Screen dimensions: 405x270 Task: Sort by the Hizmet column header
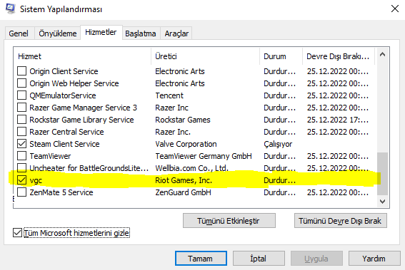(82, 56)
